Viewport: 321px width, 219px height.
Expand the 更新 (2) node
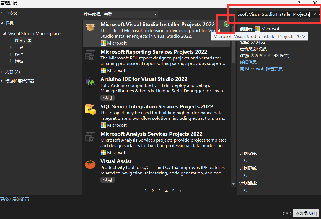(1, 72)
